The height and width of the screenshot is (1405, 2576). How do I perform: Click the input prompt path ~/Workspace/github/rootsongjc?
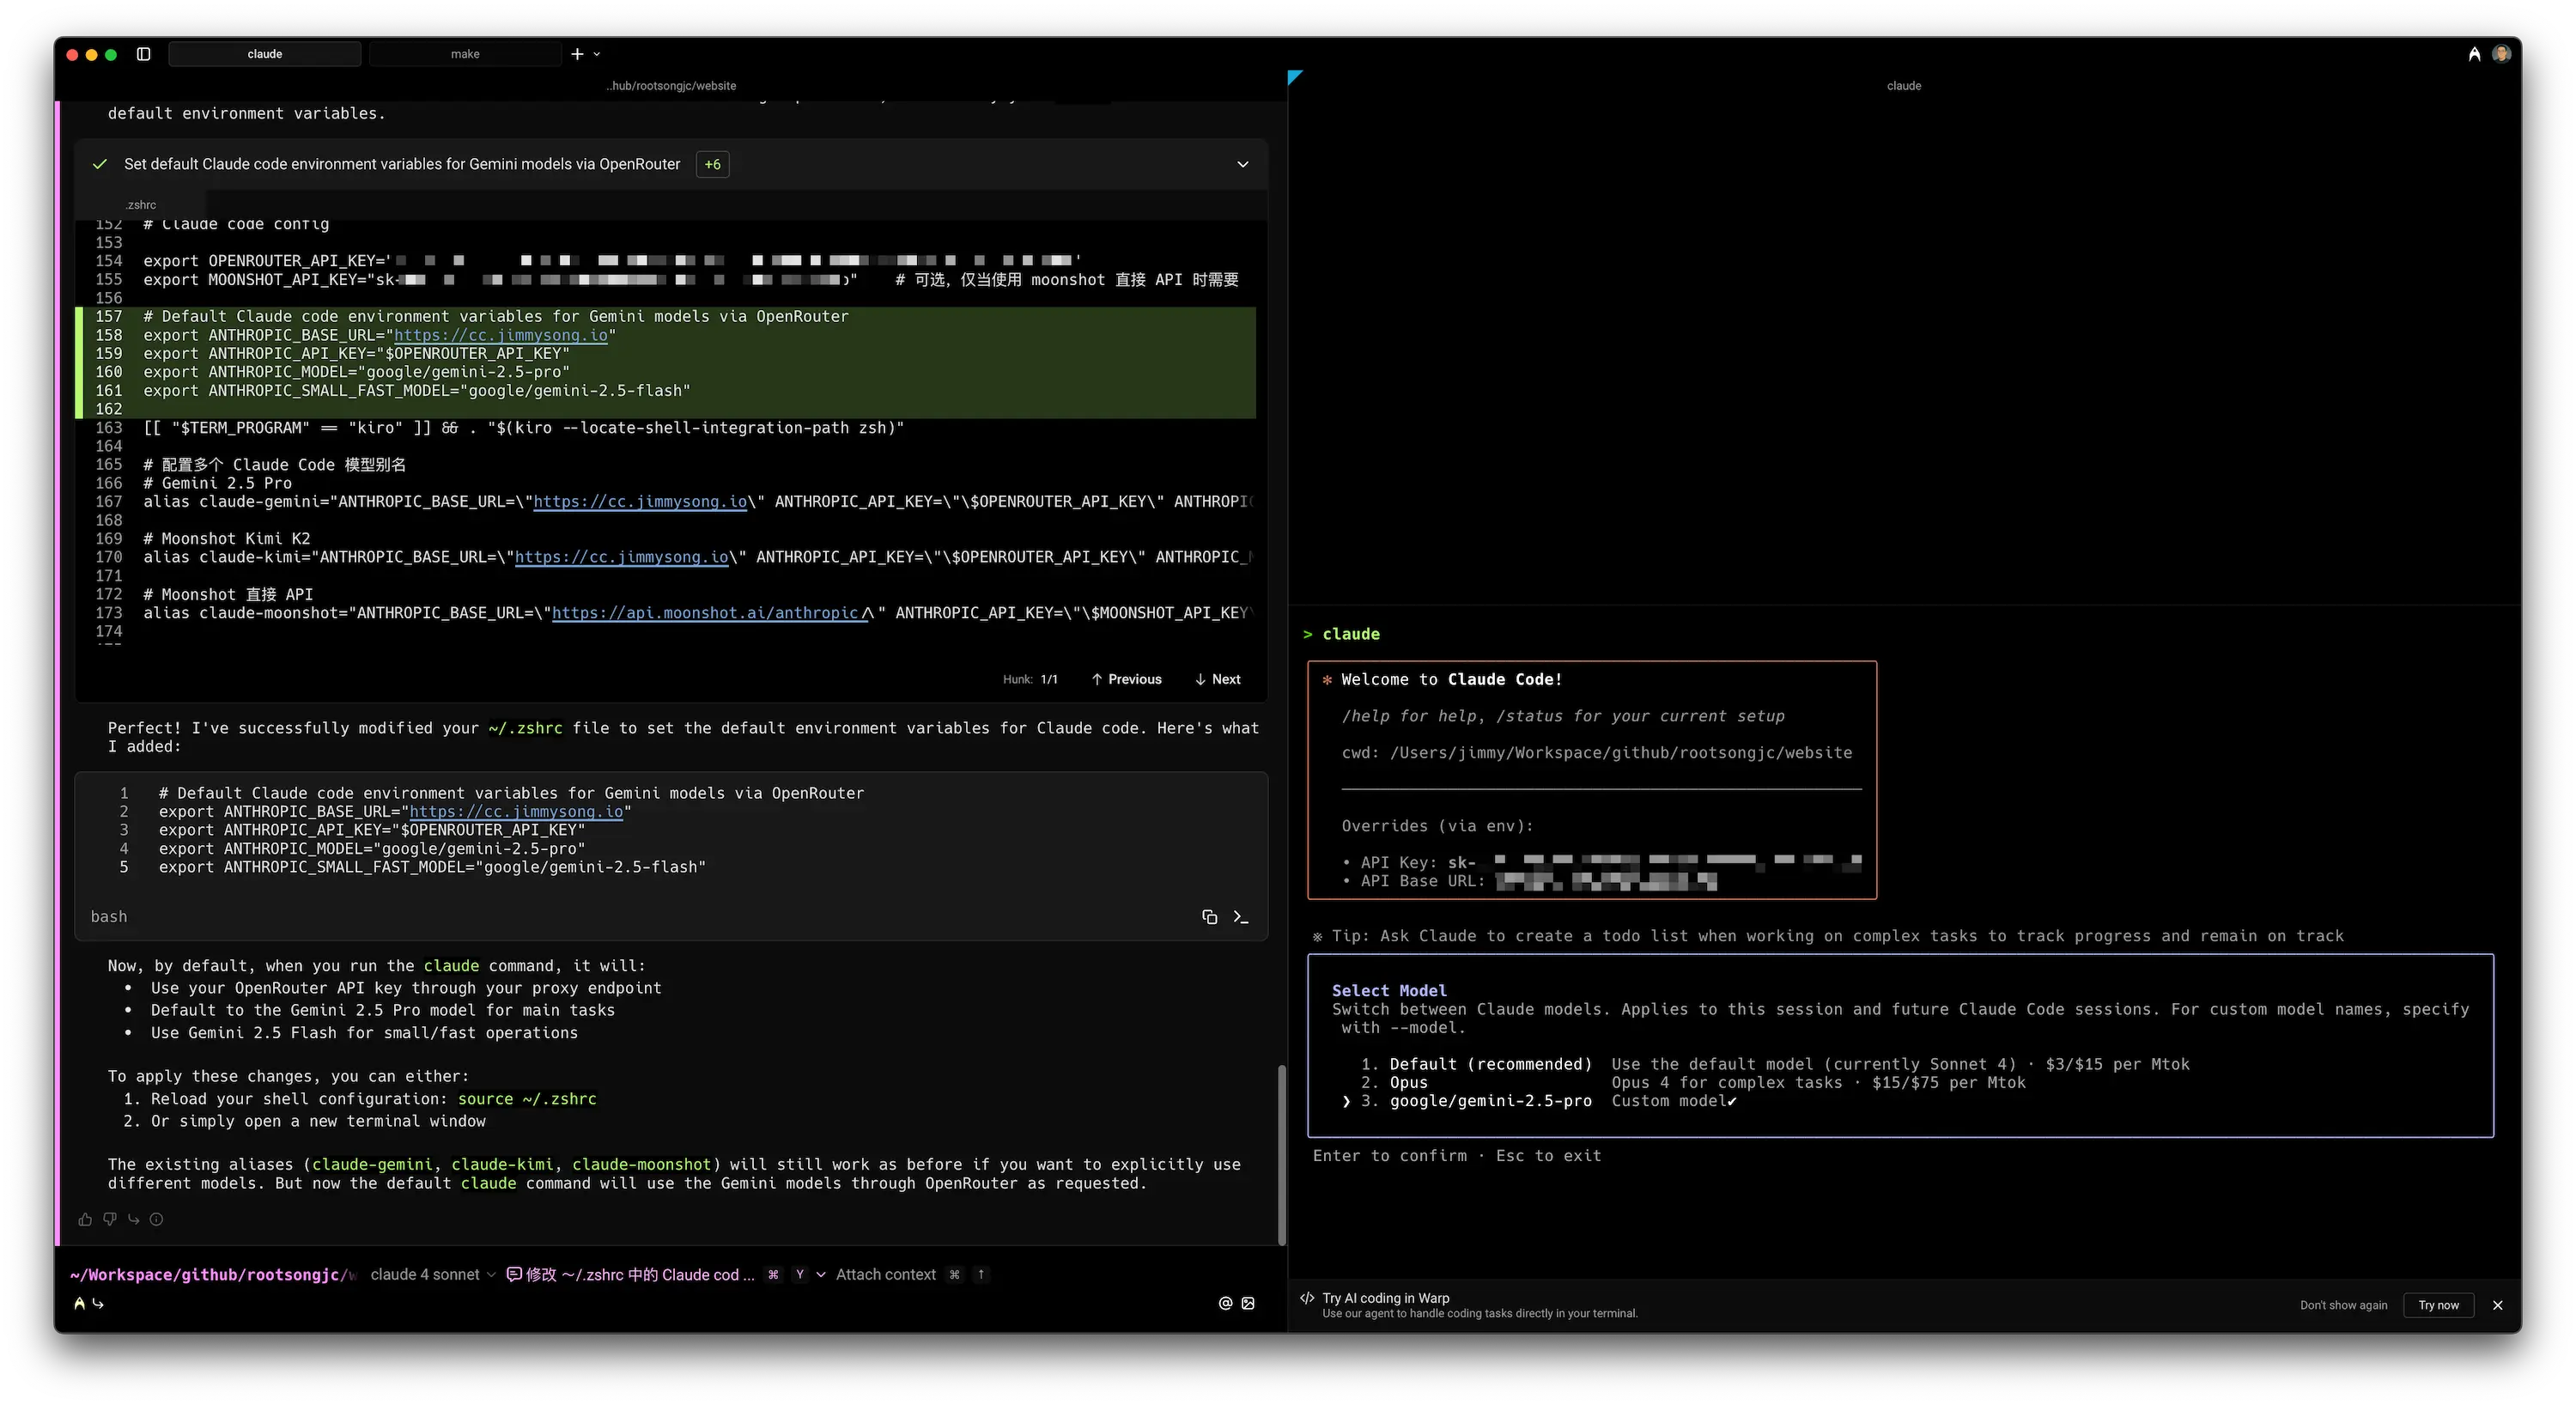point(213,1274)
